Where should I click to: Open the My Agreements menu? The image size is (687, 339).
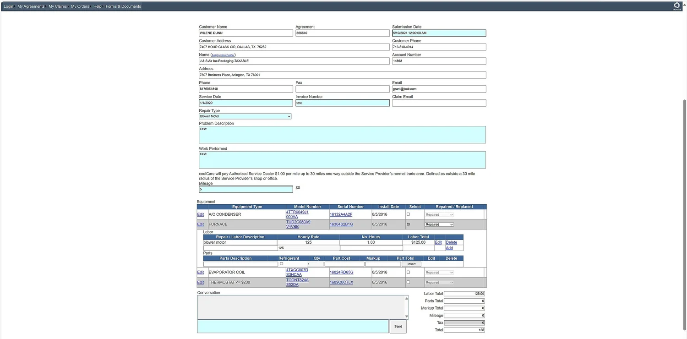point(30,6)
